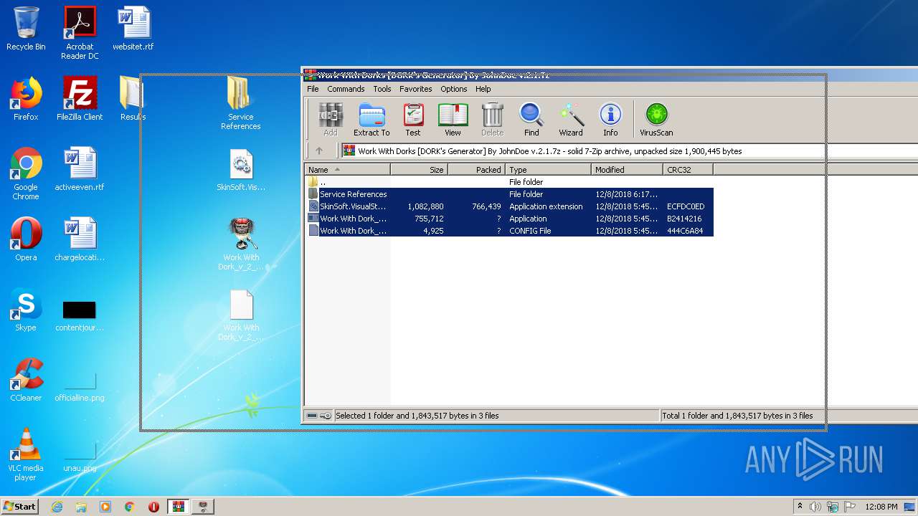This screenshot has width=918, height=516.
Task: Open the Help menu
Action: [483, 89]
